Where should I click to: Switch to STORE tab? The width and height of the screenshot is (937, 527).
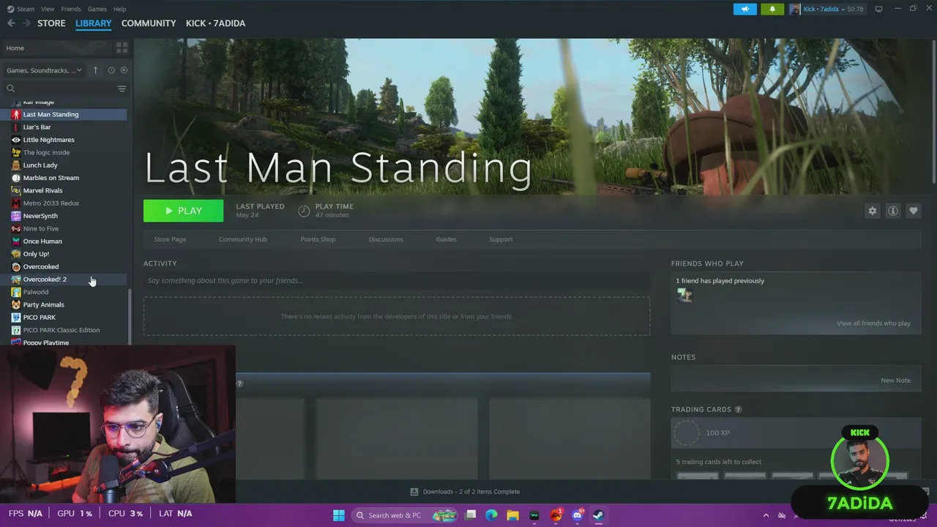(51, 23)
